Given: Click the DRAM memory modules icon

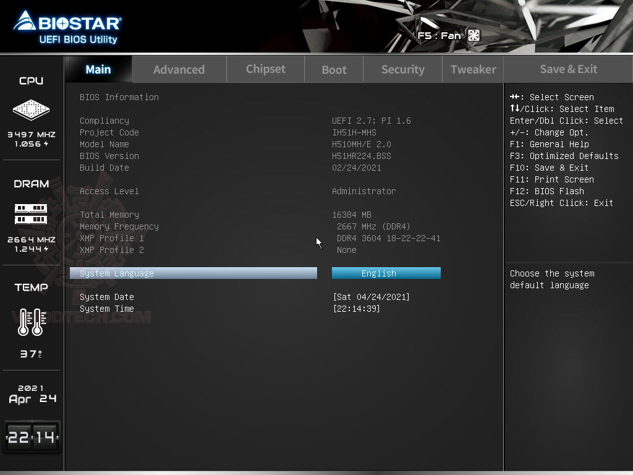Looking at the screenshot, I should (31, 214).
